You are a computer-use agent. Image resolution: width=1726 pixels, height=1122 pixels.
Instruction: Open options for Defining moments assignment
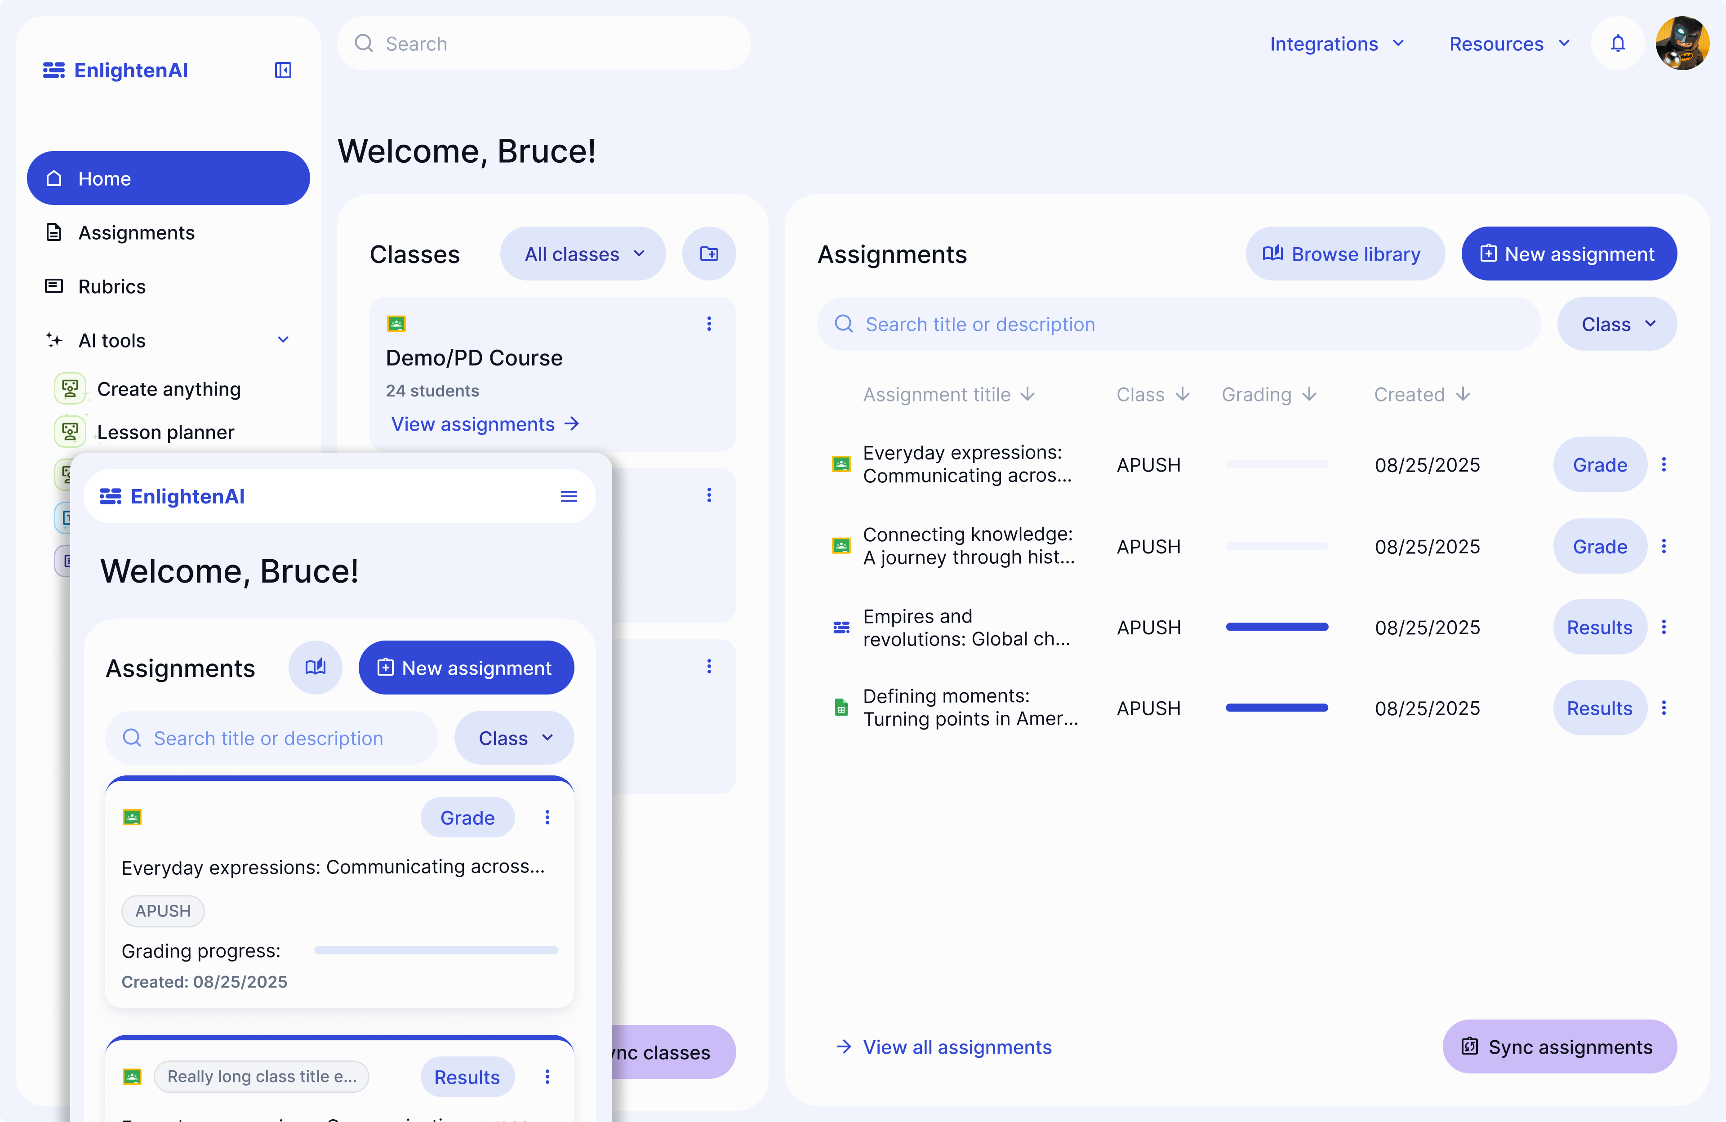coord(1664,708)
